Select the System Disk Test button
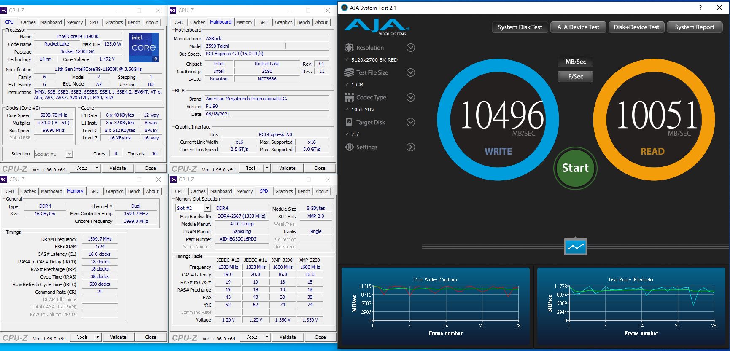 (520, 27)
